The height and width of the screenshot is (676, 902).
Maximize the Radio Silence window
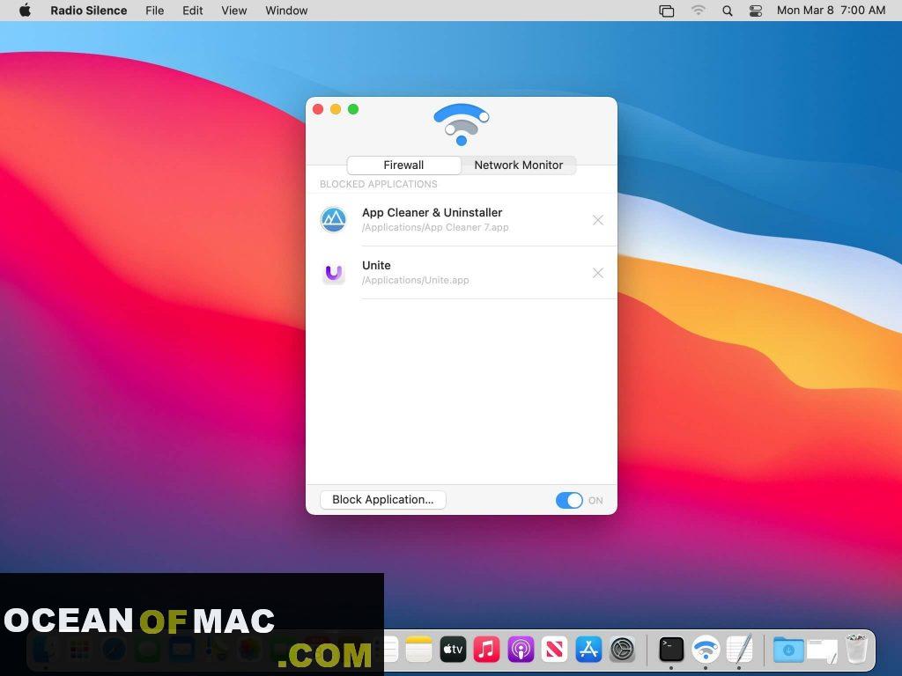tap(353, 109)
